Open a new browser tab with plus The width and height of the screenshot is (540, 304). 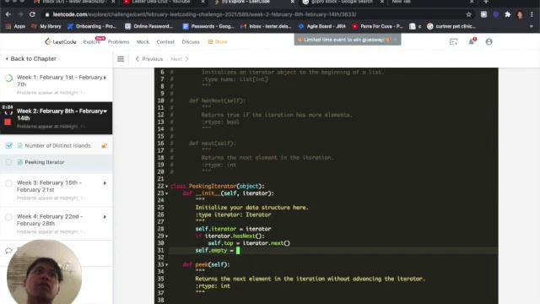[486, 2]
